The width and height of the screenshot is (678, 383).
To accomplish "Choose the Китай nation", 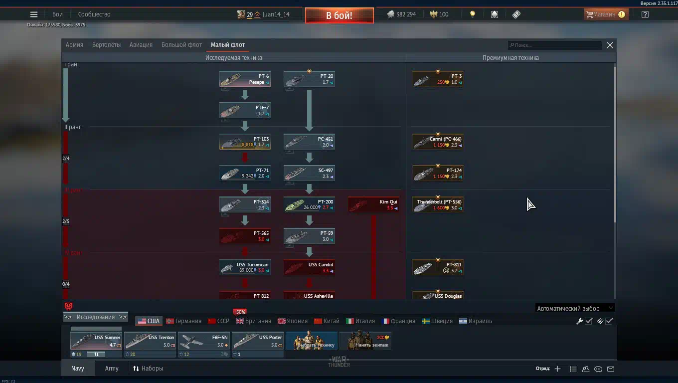I will coord(327,321).
